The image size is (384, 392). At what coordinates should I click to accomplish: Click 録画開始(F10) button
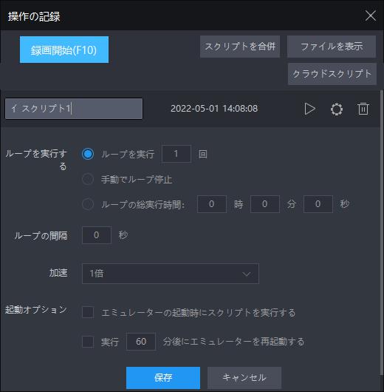64,50
